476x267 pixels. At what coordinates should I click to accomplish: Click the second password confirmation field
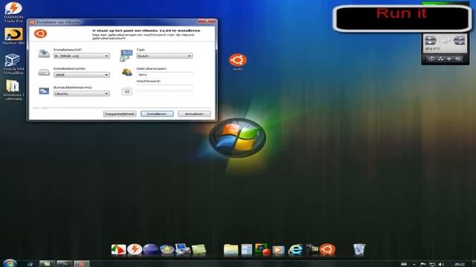(x=164, y=93)
